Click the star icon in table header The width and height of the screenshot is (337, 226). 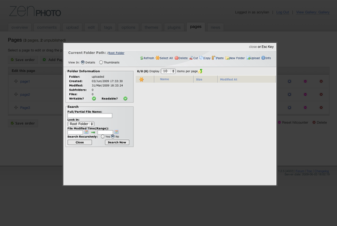click(x=141, y=80)
